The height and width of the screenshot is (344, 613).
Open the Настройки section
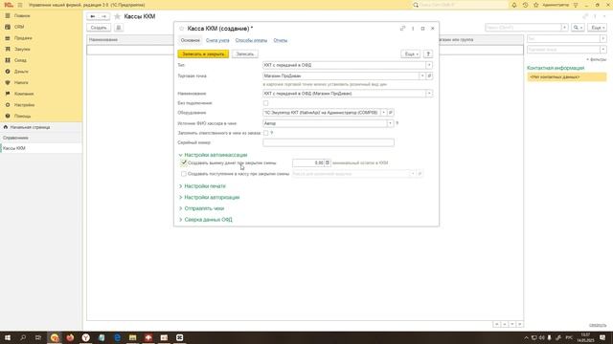pyautogui.click(x=24, y=105)
